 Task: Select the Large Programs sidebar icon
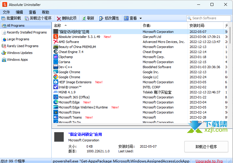pos(4,39)
